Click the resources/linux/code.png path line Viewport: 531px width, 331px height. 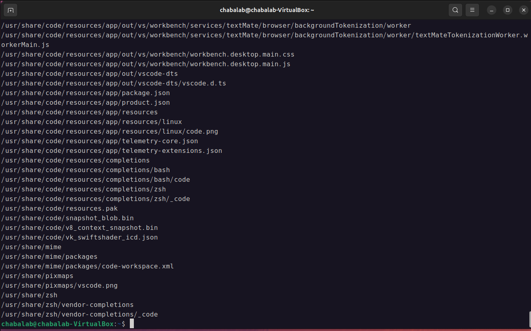(x=109, y=132)
